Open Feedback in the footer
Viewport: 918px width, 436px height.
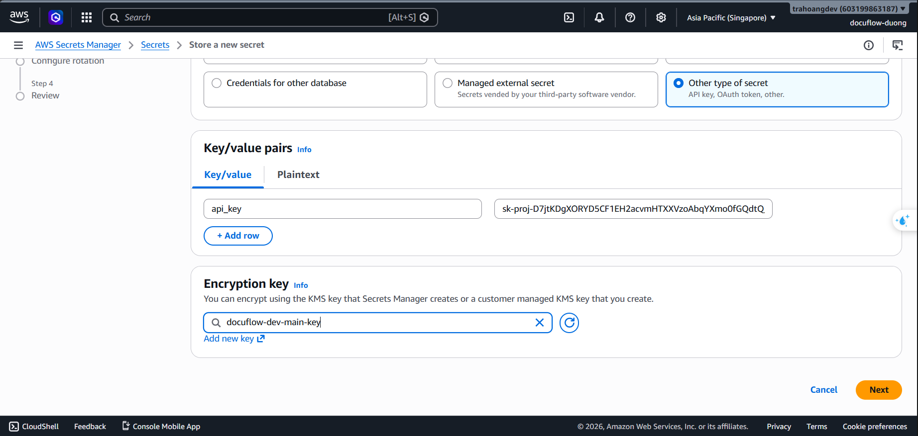click(90, 427)
